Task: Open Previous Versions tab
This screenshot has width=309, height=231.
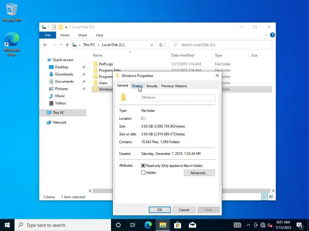Action: 174,86
